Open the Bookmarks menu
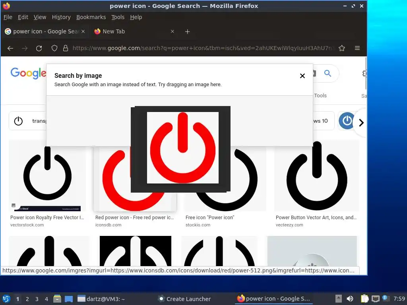This screenshot has height=305, width=407. [91, 17]
